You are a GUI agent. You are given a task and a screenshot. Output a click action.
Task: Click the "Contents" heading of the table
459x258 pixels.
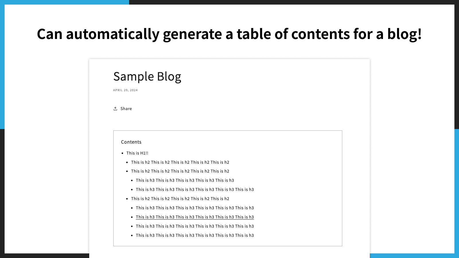pyautogui.click(x=131, y=142)
